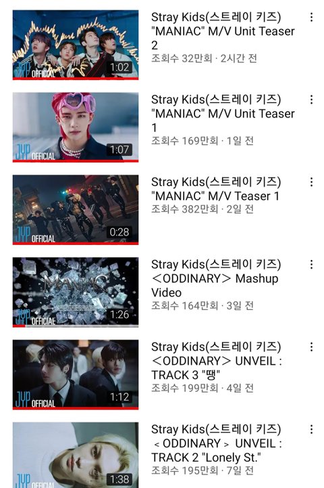Click the partial red progress bar under Mashup thumbnail
The image size is (324, 488).
(x=19, y=326)
